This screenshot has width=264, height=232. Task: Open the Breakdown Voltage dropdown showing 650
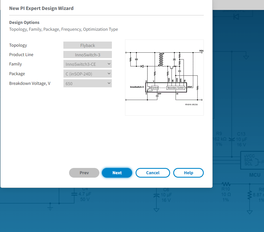[x=88, y=83]
